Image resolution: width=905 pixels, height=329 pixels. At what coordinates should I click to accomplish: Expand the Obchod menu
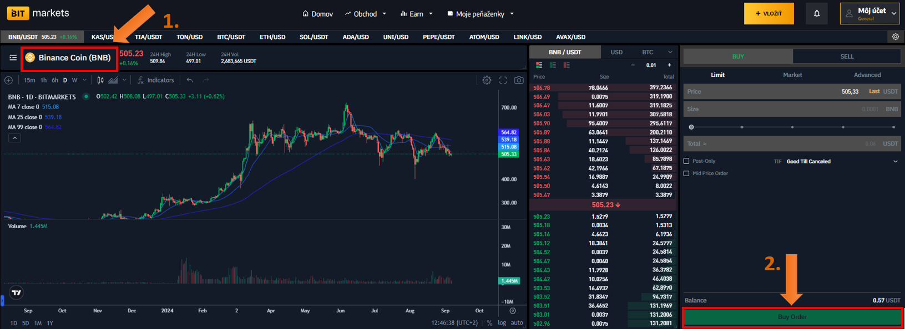(x=365, y=14)
